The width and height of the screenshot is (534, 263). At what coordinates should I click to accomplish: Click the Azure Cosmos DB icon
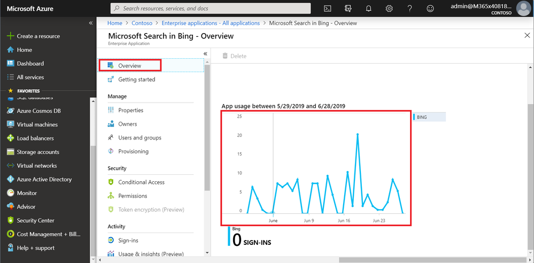[11, 111]
